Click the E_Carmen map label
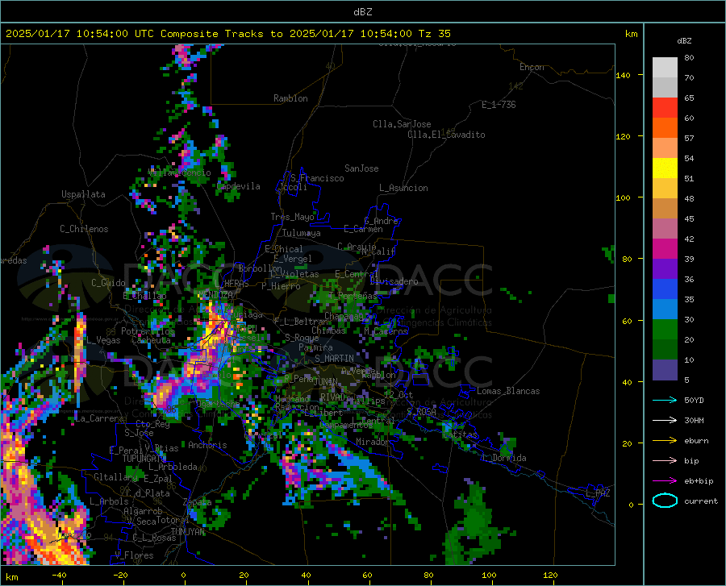The image size is (726, 586). click(363, 229)
